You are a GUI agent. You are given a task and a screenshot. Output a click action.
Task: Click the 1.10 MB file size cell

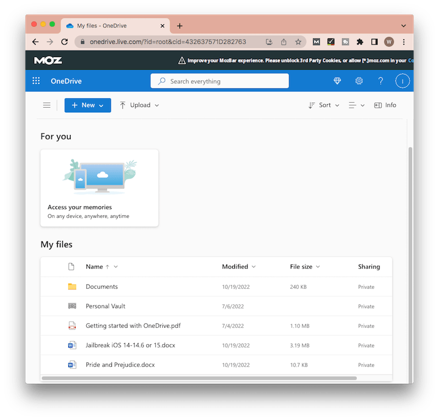coord(300,326)
